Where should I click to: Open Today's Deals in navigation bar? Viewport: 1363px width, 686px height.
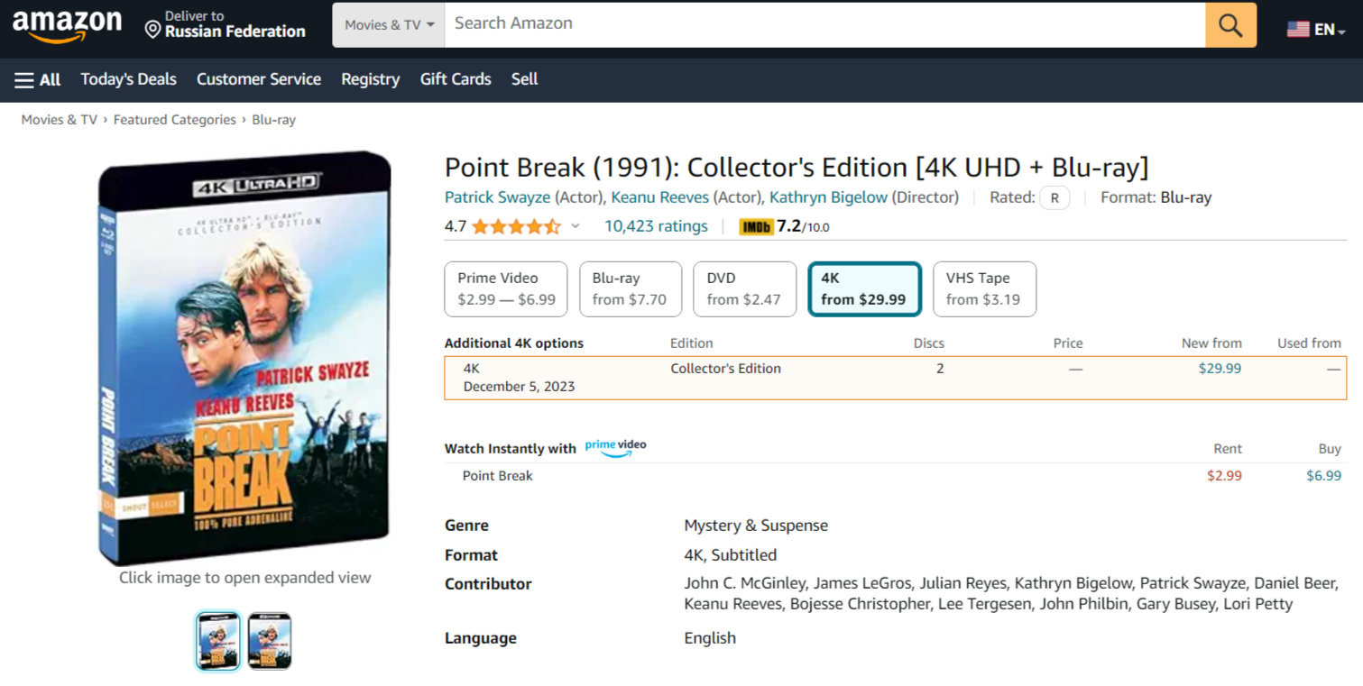(128, 79)
